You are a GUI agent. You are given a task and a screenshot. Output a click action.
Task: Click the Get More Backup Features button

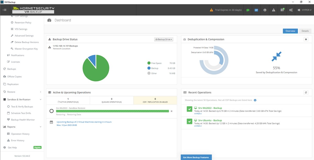point(196,157)
